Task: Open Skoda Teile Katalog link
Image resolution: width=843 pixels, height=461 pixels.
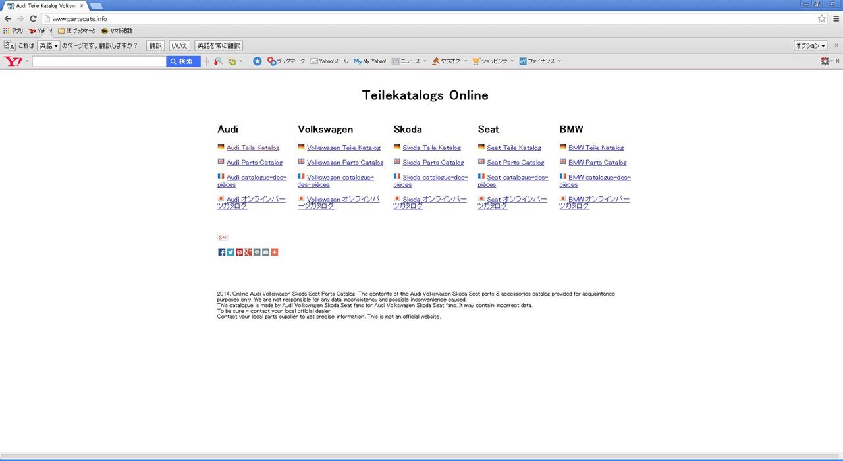Action: point(431,148)
